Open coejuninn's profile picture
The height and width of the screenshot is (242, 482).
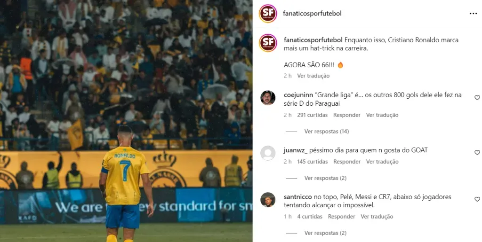point(268,98)
